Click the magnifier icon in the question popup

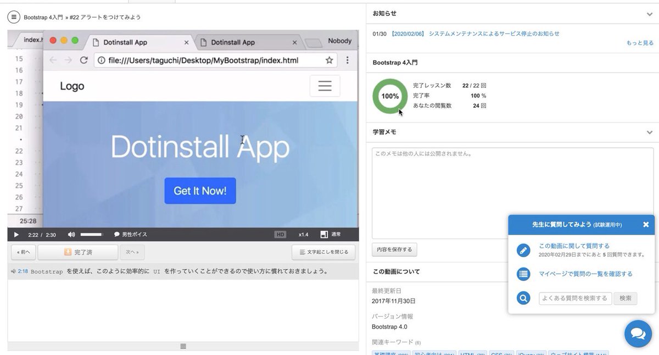click(x=523, y=298)
